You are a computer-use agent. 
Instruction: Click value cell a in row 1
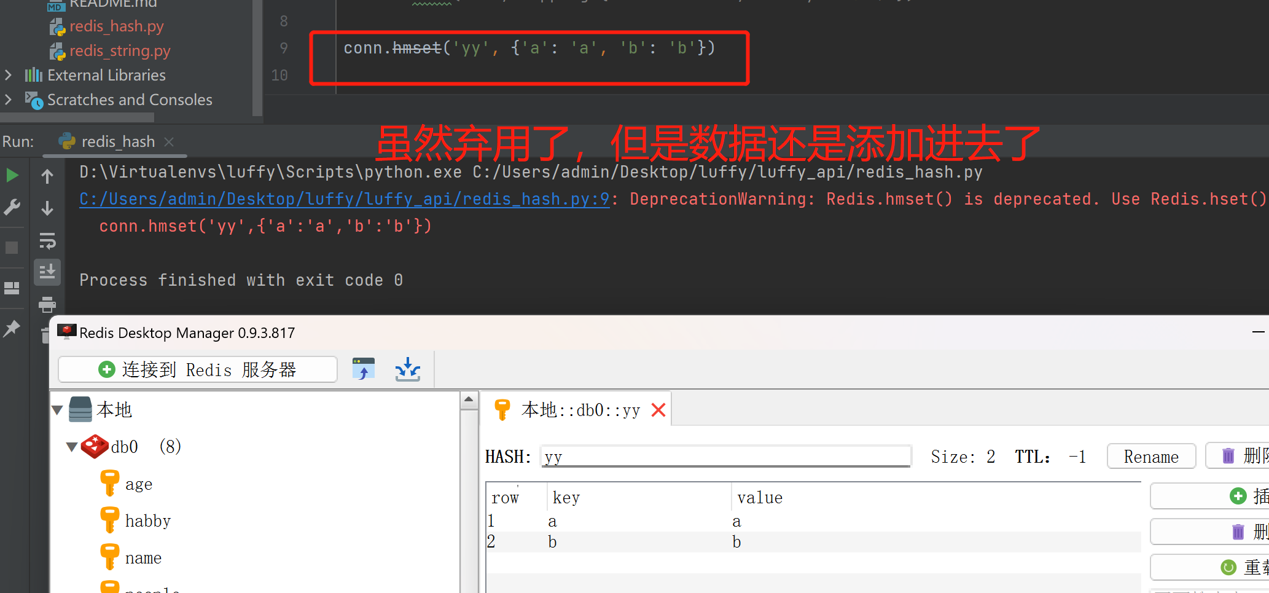[736, 522]
